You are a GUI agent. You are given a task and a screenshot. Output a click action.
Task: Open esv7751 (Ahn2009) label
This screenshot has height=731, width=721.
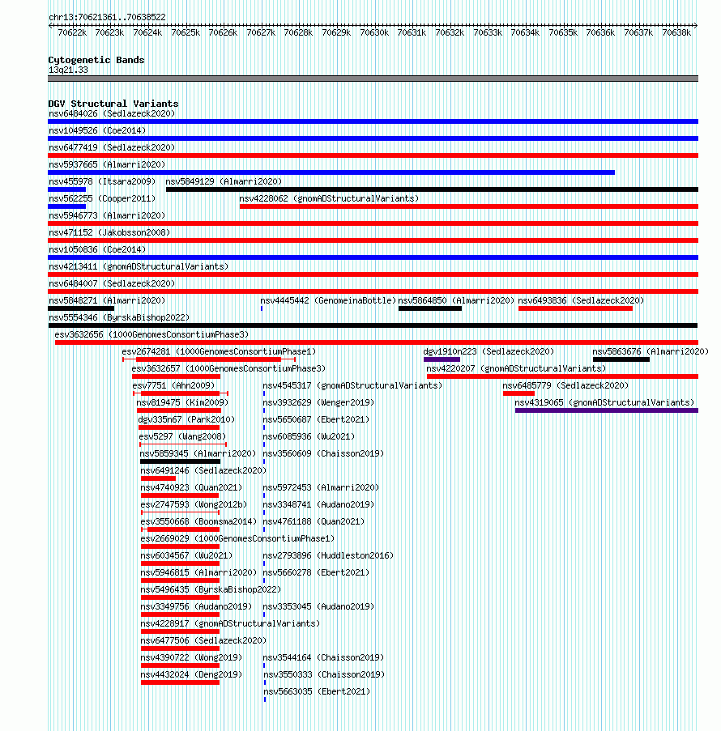click(x=173, y=386)
